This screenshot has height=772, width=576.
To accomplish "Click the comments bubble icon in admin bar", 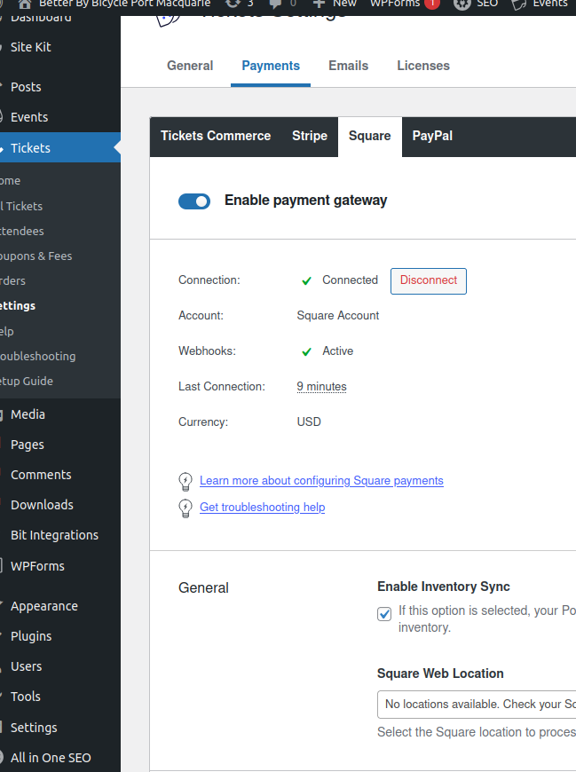I will pyautogui.click(x=276, y=4).
